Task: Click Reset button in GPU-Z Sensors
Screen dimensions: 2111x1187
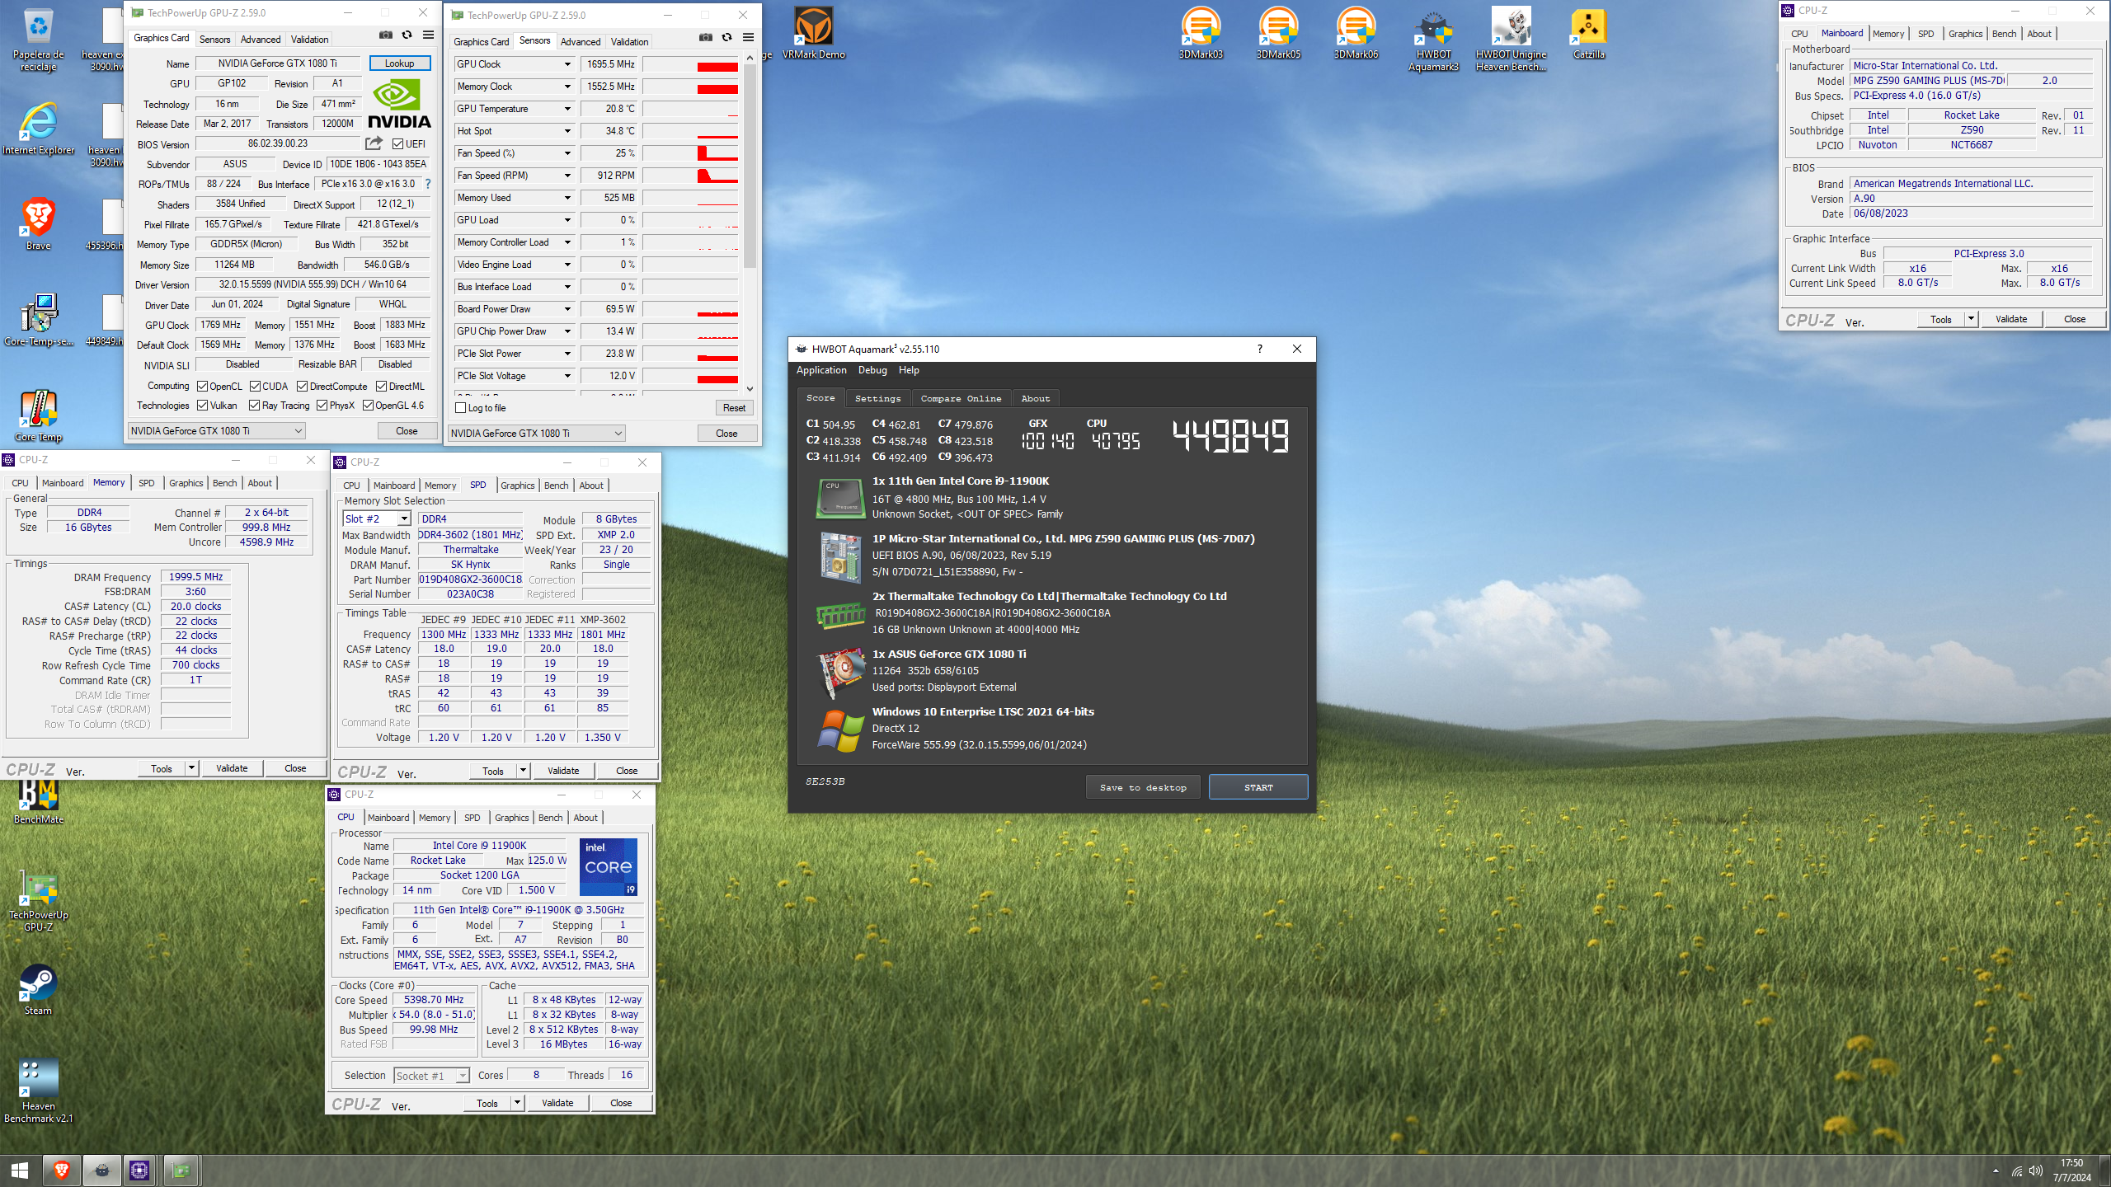Action: tap(734, 408)
